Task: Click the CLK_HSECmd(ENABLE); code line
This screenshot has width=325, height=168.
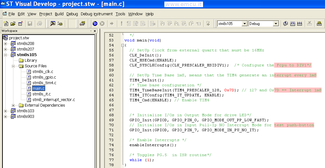Action: (x=153, y=60)
